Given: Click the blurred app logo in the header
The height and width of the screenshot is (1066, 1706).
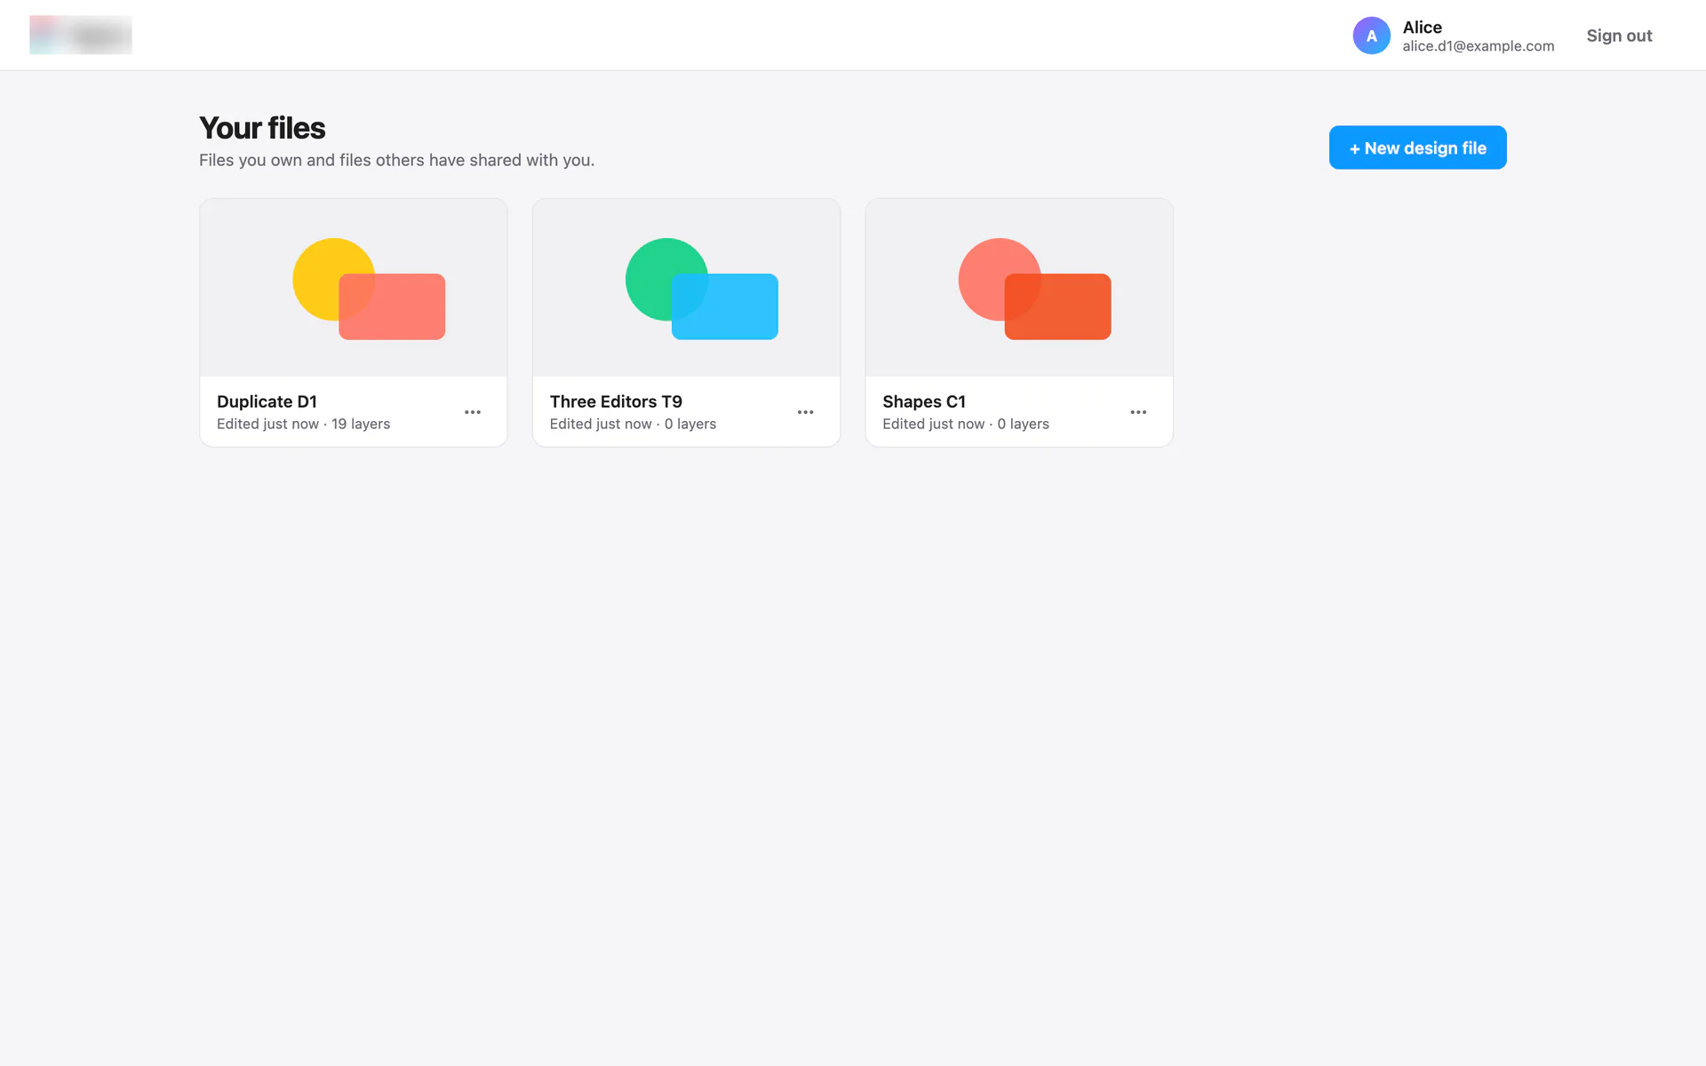Looking at the screenshot, I should click(x=81, y=36).
